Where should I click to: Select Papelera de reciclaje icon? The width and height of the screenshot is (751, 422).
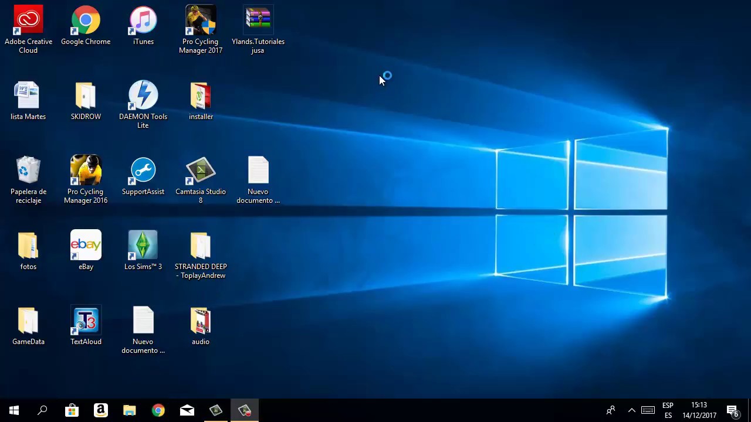click(28, 179)
